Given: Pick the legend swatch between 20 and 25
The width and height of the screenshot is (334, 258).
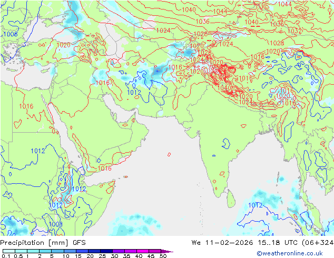Looking at the screenshot, I should [94, 251].
